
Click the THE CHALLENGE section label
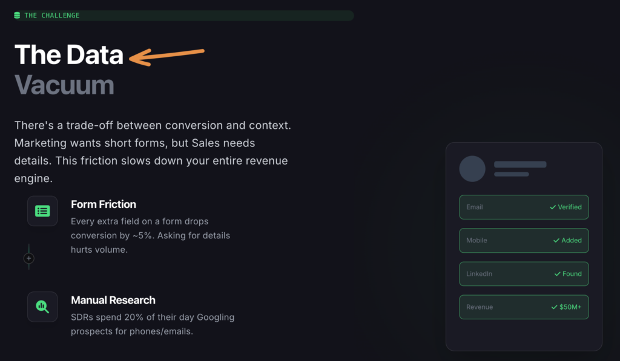click(52, 15)
